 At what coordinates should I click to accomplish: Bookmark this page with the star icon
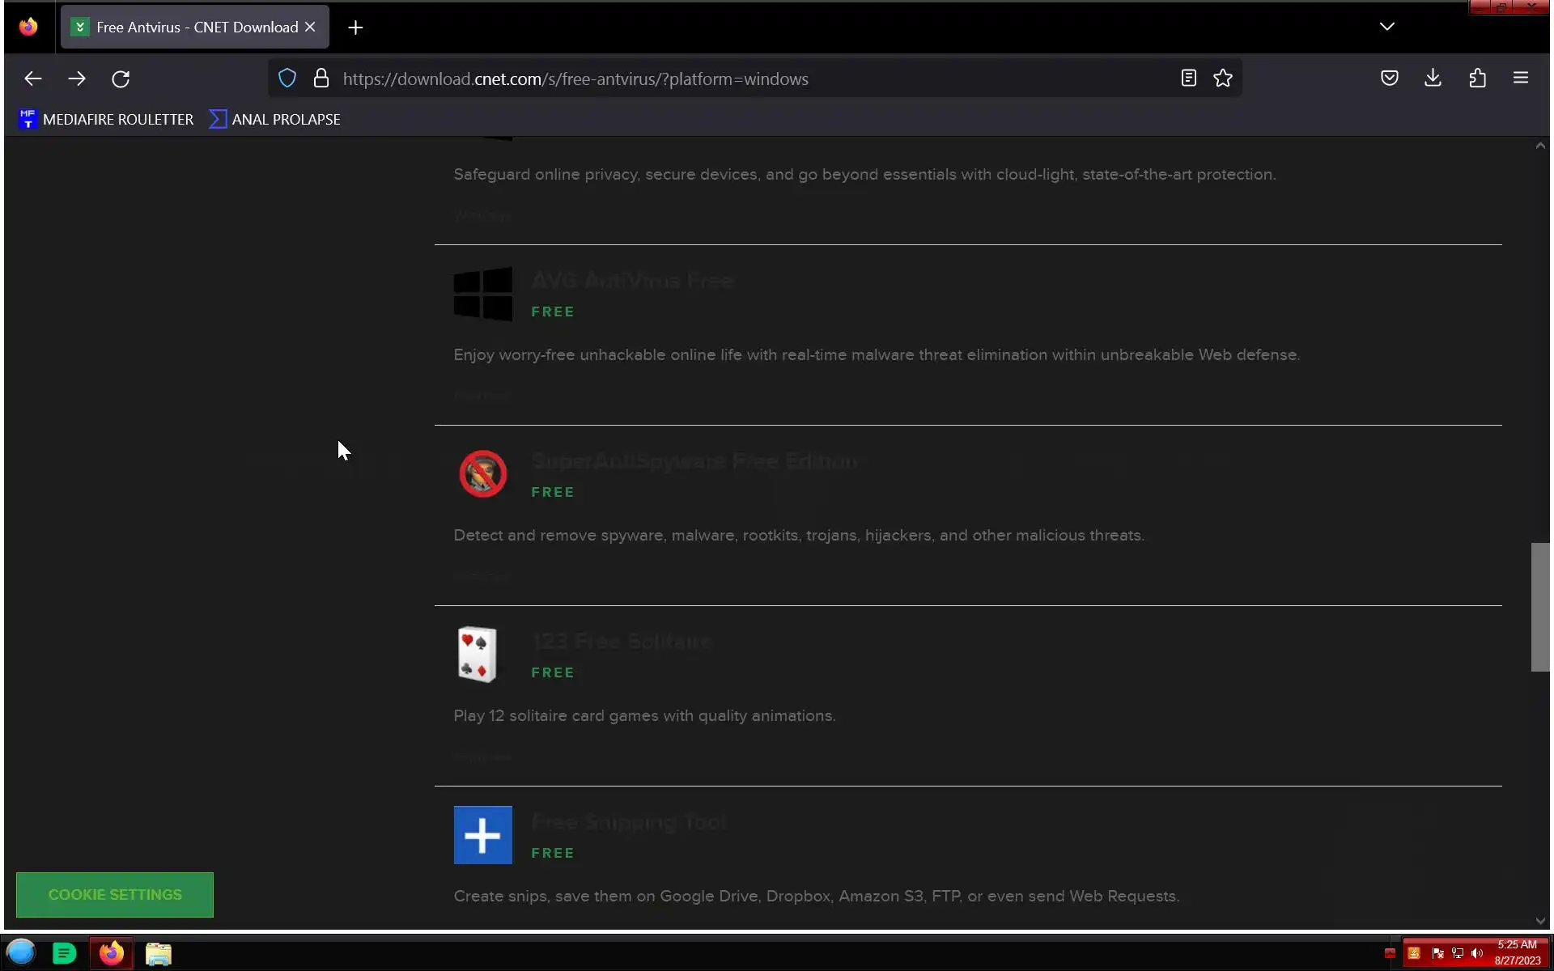tap(1222, 78)
